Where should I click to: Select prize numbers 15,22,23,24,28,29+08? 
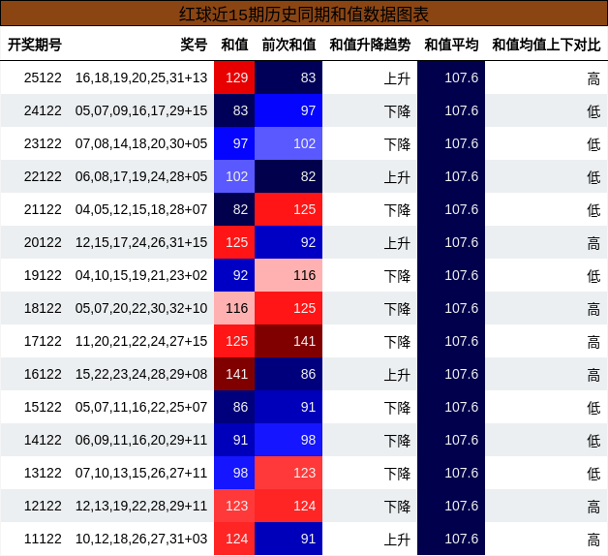point(141,375)
